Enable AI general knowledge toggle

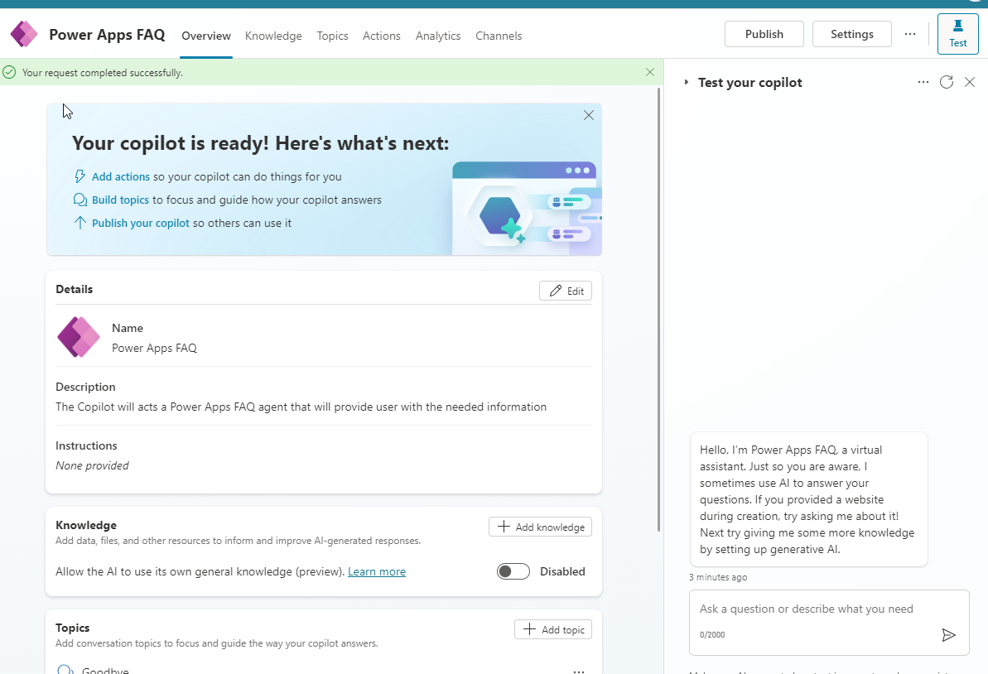tap(513, 571)
